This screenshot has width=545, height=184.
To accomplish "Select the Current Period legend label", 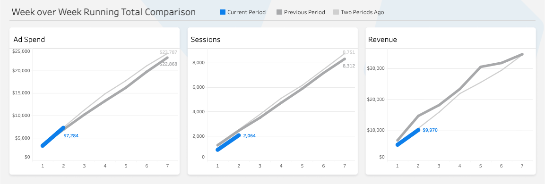I will click(246, 12).
